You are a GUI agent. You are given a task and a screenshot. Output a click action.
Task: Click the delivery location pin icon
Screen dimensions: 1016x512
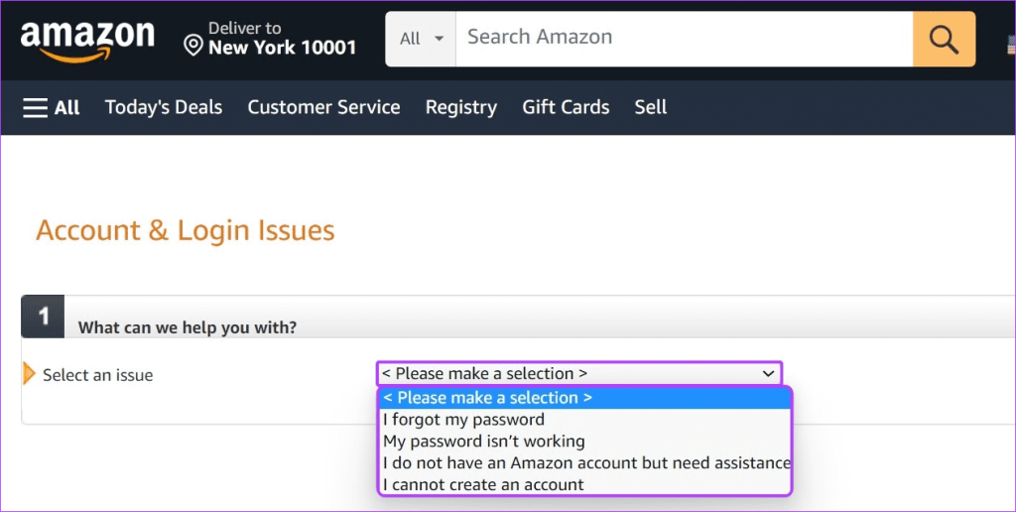[x=193, y=46]
